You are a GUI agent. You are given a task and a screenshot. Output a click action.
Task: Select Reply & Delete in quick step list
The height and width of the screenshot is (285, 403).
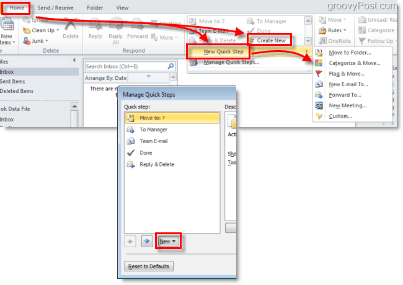172,164
